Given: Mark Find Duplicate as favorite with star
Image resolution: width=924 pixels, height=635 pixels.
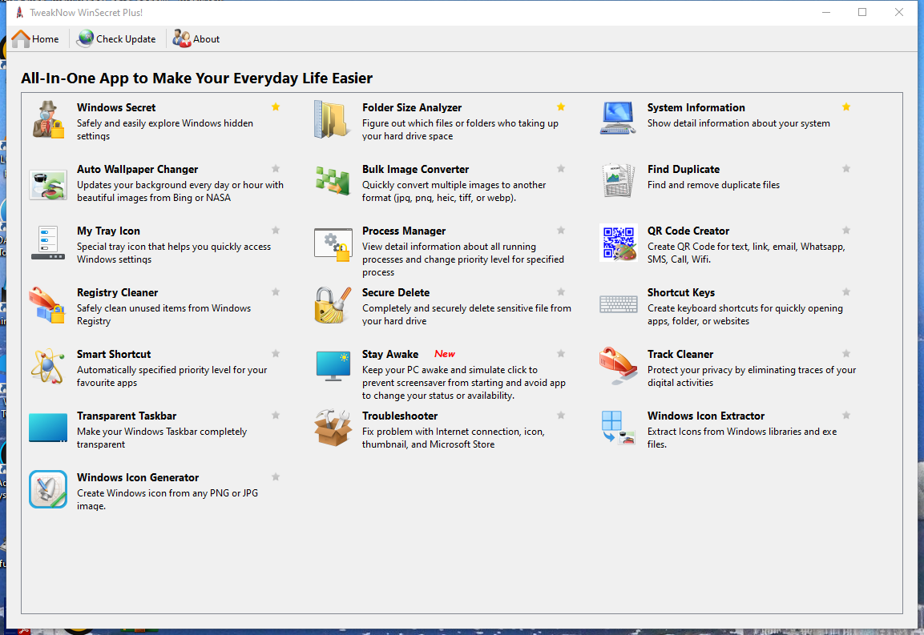Looking at the screenshot, I should point(846,169).
